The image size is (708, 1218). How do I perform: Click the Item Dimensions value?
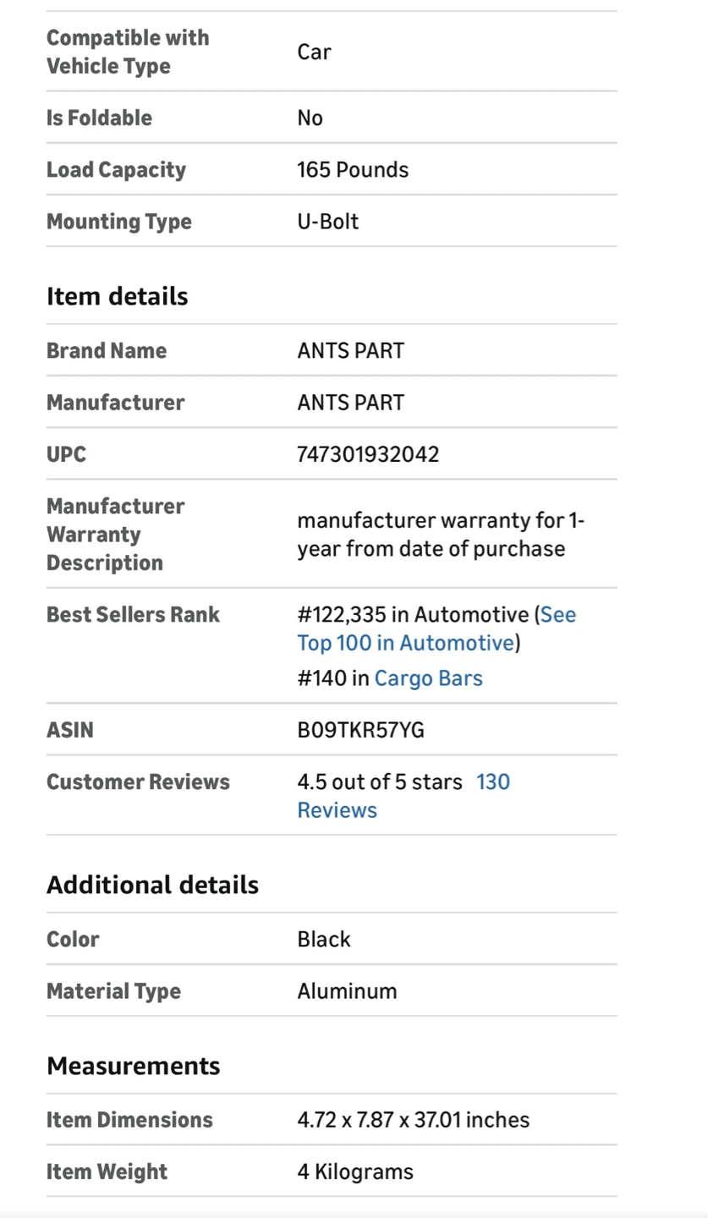click(413, 1120)
